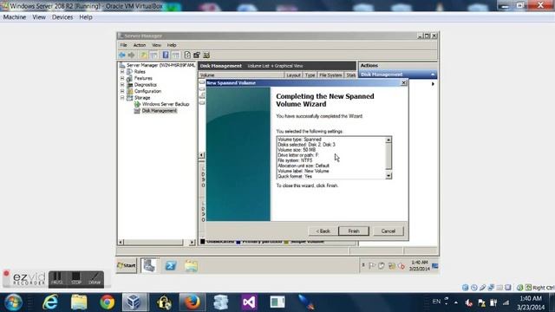Viewport: 555px width, 312px height.
Task: Click the Refresh toolbar icon
Action: 187,55
